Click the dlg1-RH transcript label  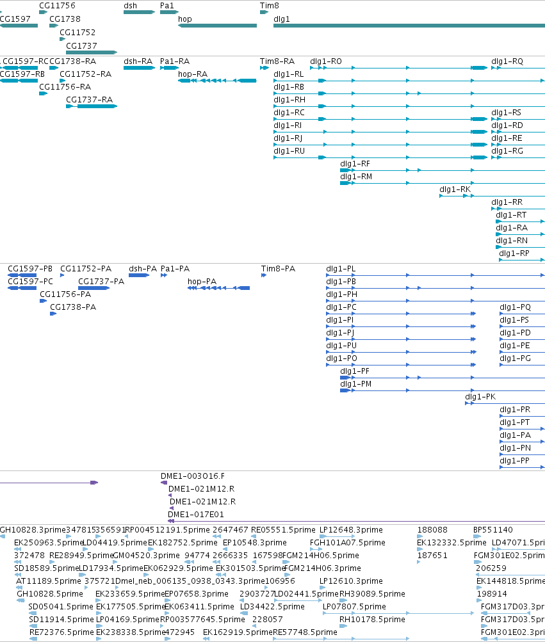coord(289,100)
